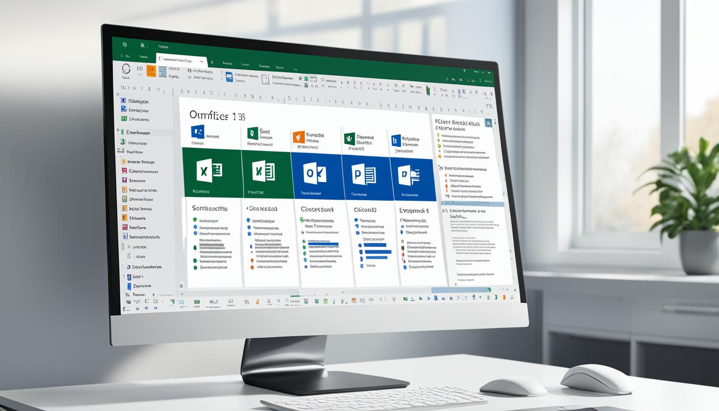The image size is (719, 411).
Task: Click the small orange icon above the Outlook tile
Action: coord(299,137)
